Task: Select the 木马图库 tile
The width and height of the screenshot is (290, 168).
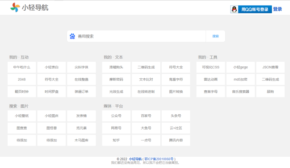Action: click(81, 140)
